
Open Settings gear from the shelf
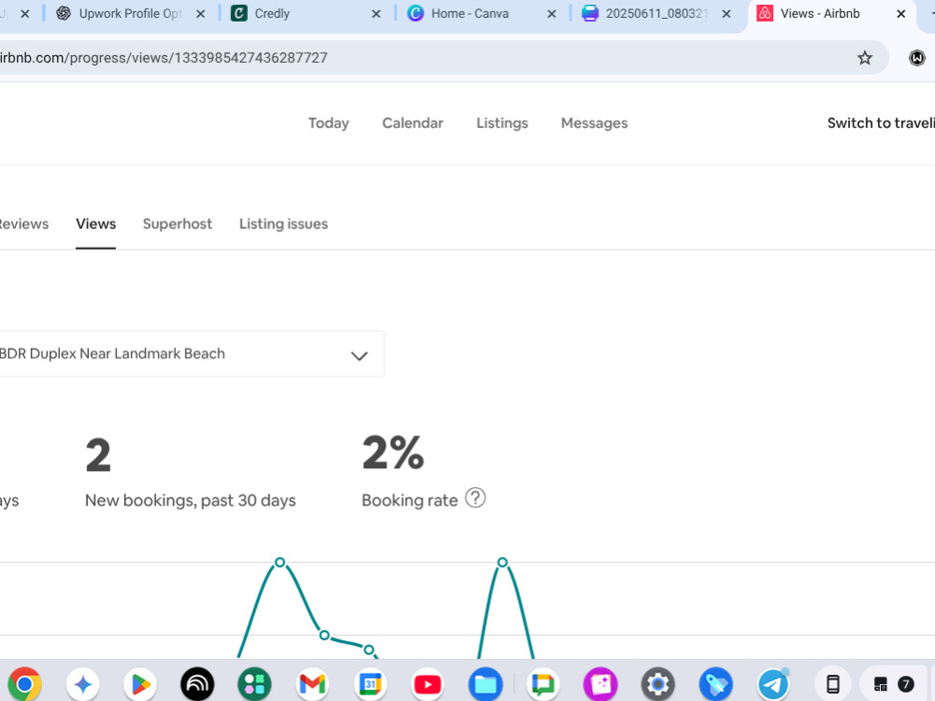pyautogui.click(x=658, y=684)
